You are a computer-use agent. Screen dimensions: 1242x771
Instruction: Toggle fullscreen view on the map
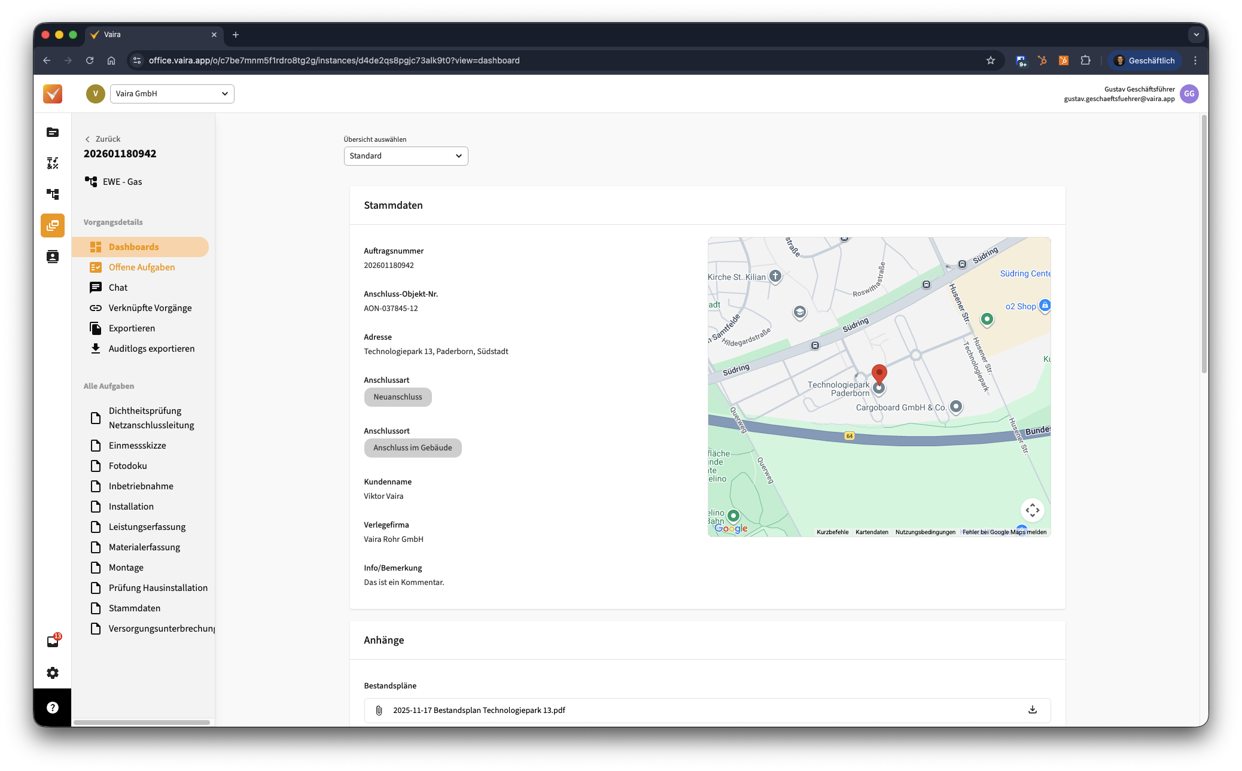[x=1032, y=510]
